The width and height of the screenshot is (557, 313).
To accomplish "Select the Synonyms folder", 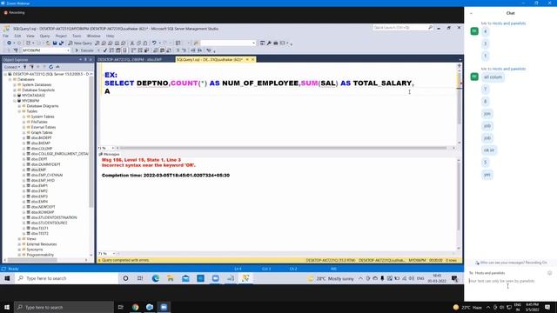I will click(x=35, y=250).
